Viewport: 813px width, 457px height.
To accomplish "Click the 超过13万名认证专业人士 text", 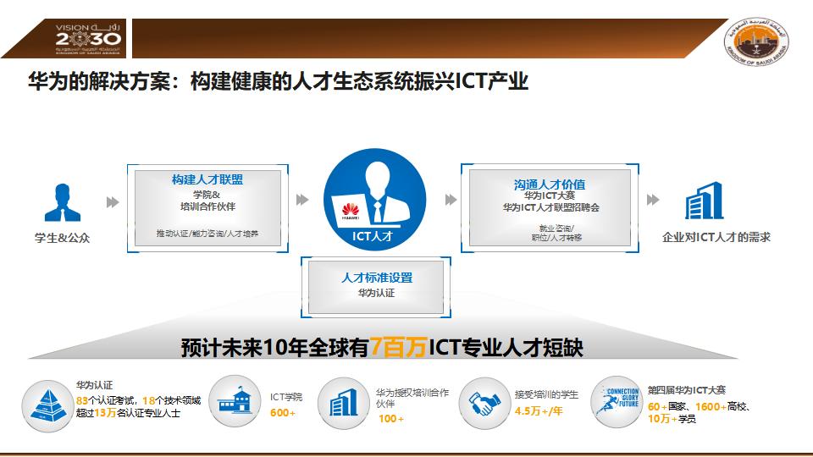I will (128, 413).
